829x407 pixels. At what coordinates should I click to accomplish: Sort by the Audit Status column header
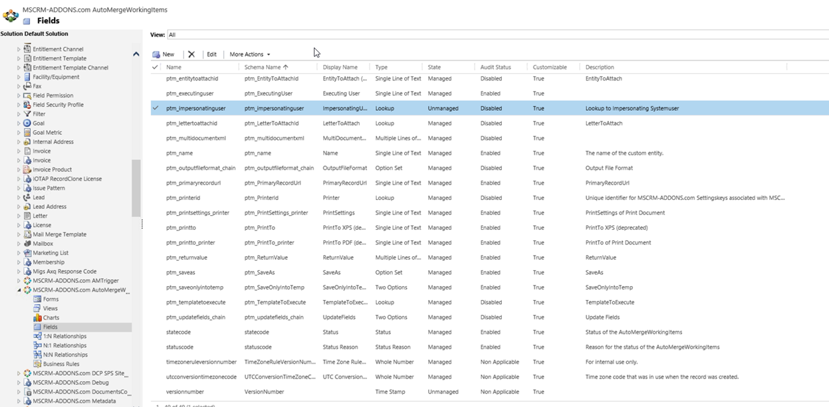[x=496, y=67]
